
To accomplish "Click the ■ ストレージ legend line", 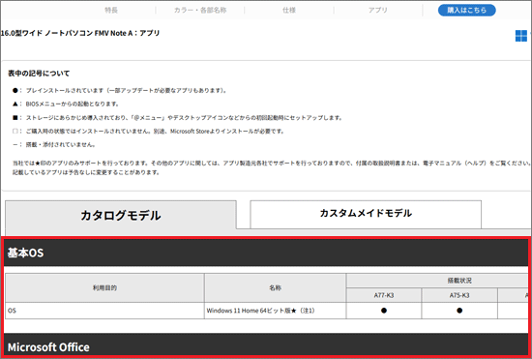I will [x=177, y=118].
